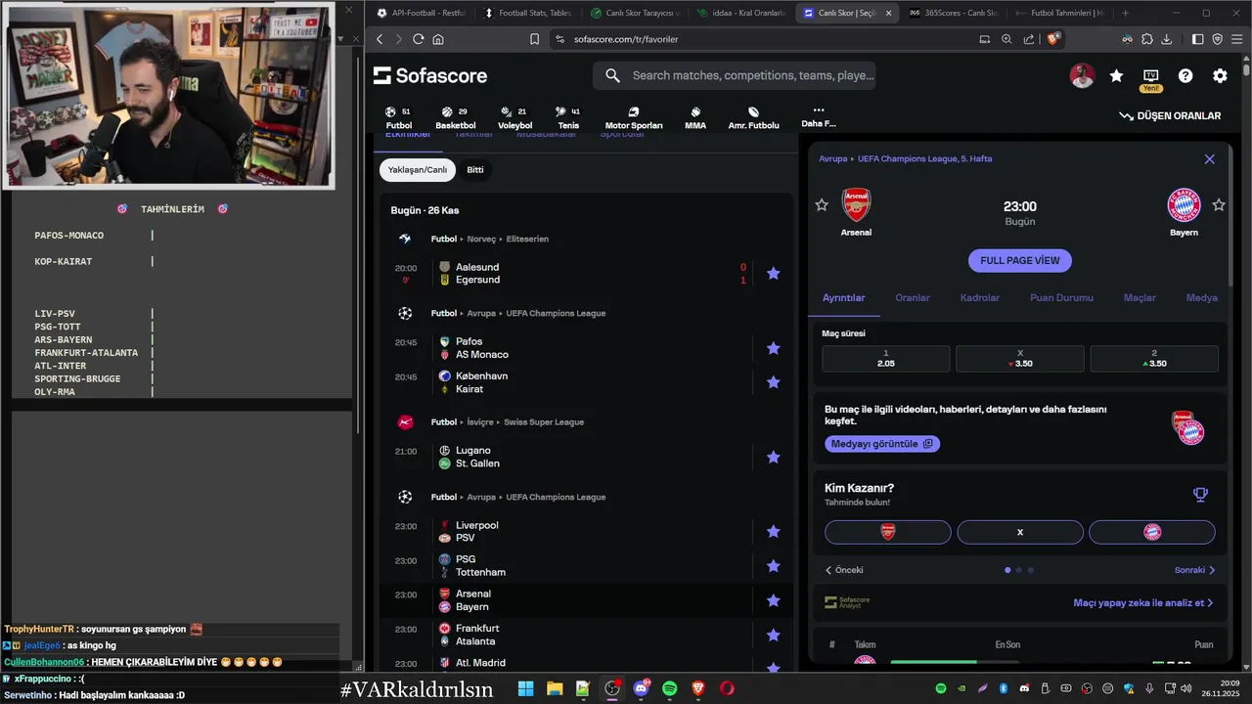
Task: Click the FULL PAGE VIEW button
Action: pyautogui.click(x=1020, y=260)
